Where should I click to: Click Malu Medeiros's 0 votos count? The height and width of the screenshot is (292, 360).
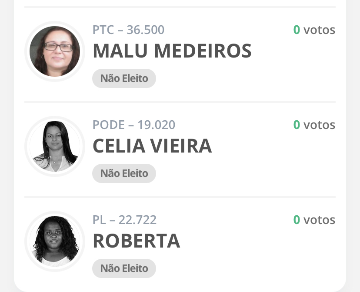pyautogui.click(x=314, y=30)
